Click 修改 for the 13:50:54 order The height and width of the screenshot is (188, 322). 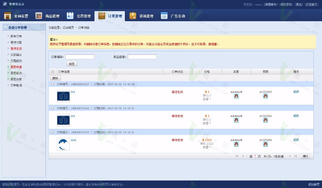(296, 92)
